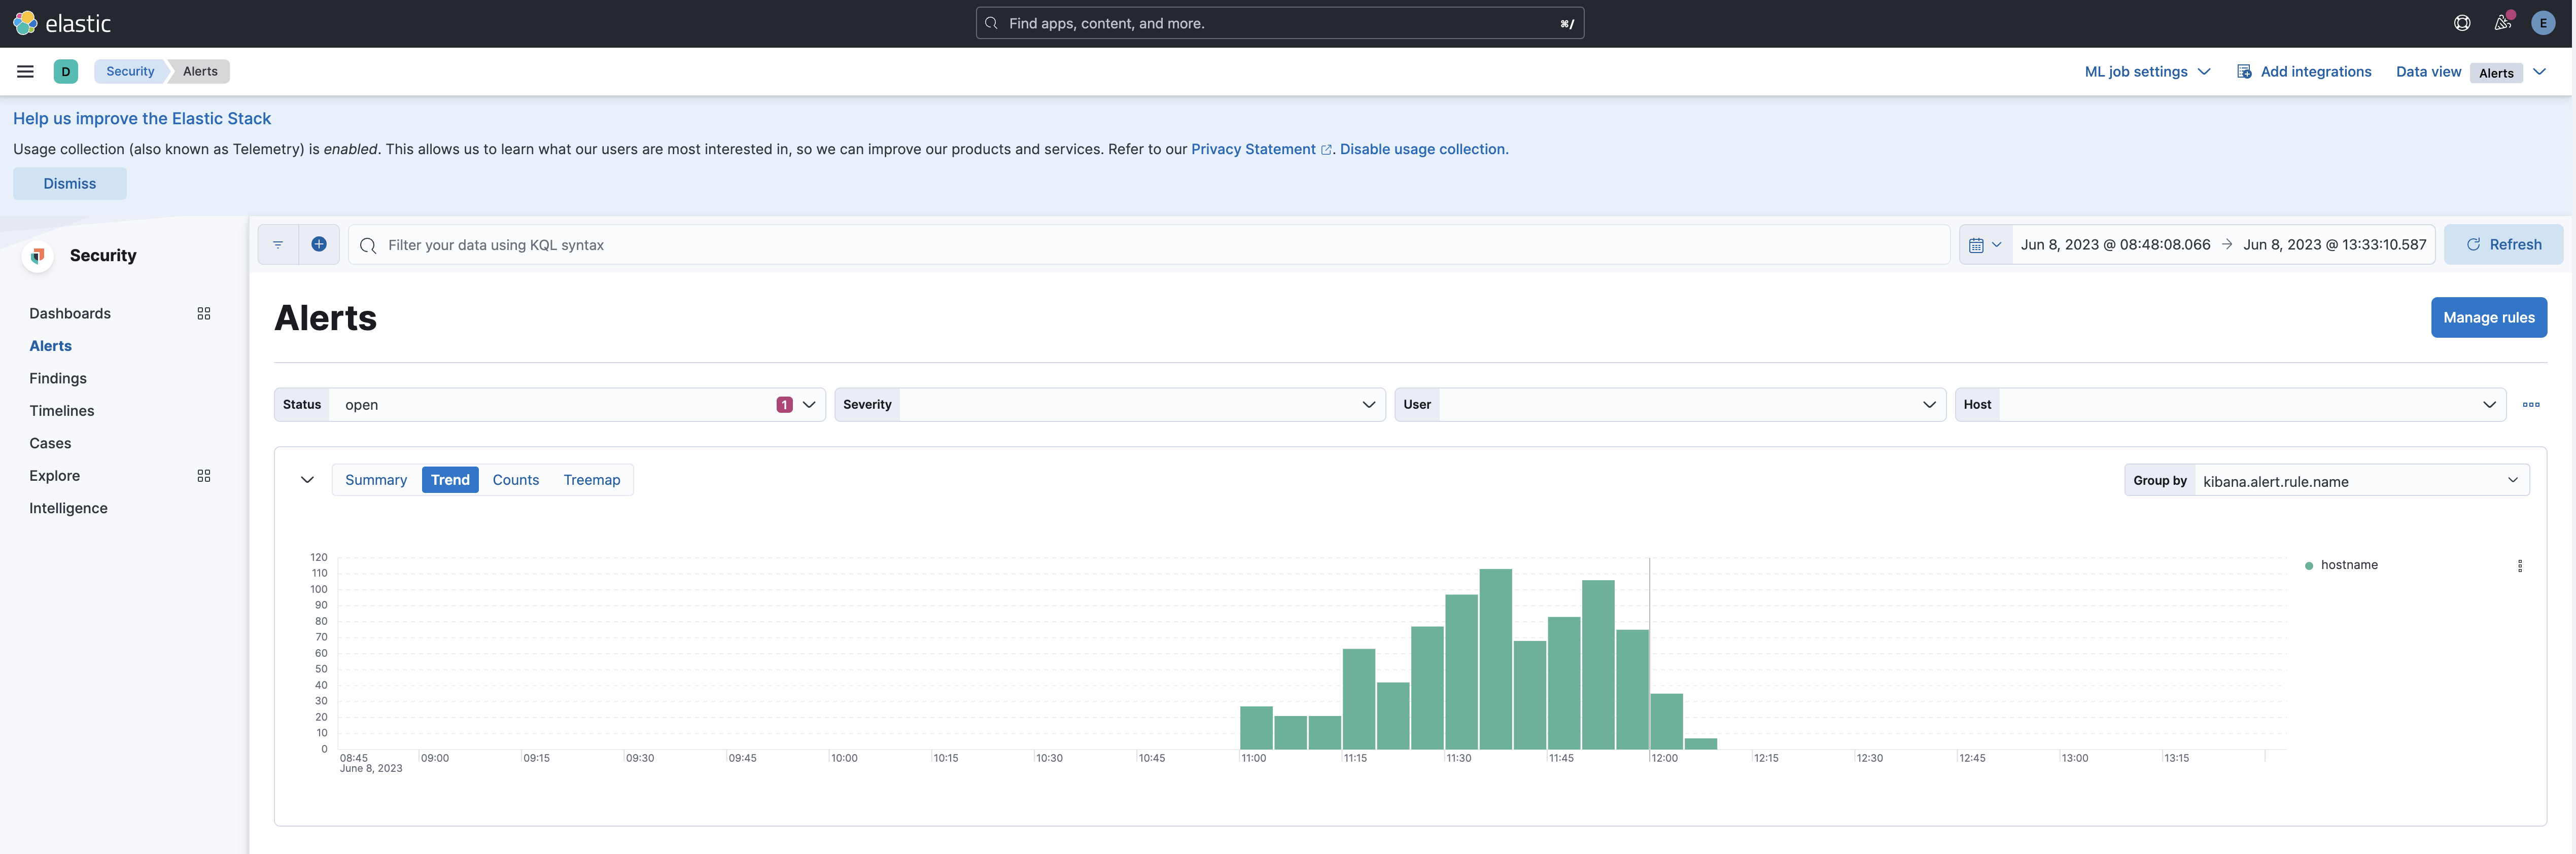
Task: Expand the Status filter dropdown
Action: [x=809, y=405]
